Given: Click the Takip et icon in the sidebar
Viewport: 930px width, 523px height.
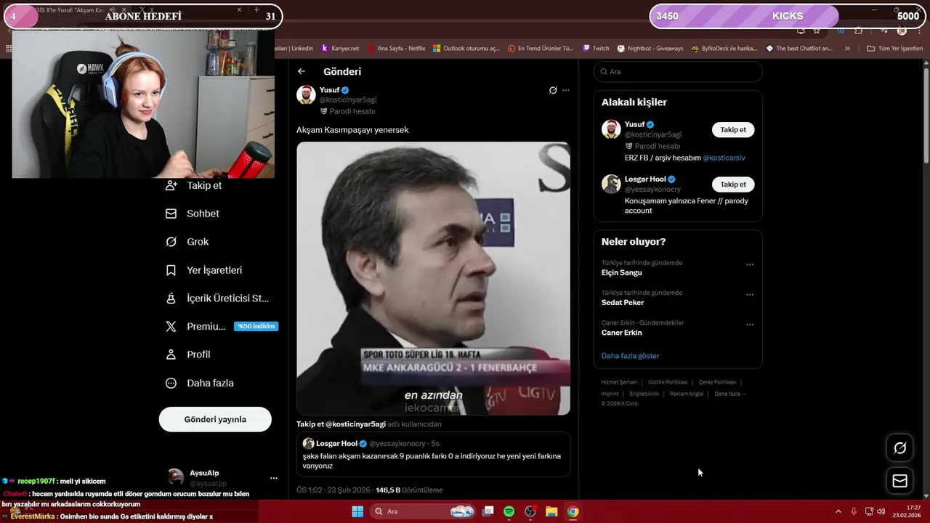Looking at the screenshot, I should [171, 185].
